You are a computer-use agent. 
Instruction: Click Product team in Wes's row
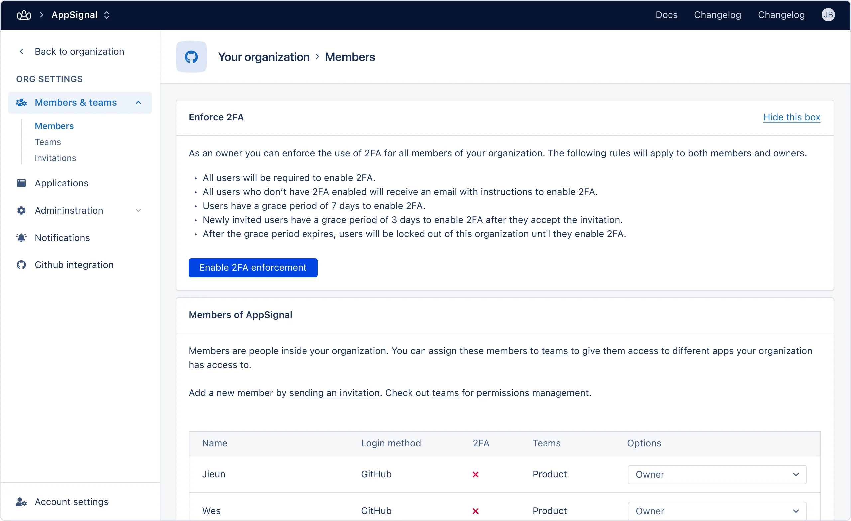point(549,511)
